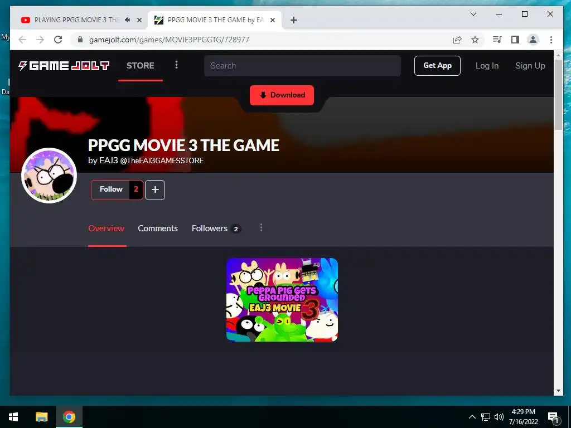The width and height of the screenshot is (571, 428).
Task: Click the vertical scrollbar thumb
Action: [x=558, y=95]
